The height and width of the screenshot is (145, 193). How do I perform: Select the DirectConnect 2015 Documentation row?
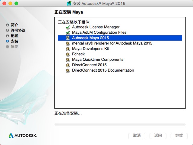[120, 70]
